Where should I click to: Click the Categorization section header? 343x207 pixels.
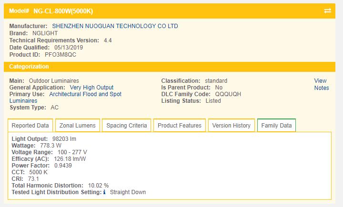click(29, 67)
